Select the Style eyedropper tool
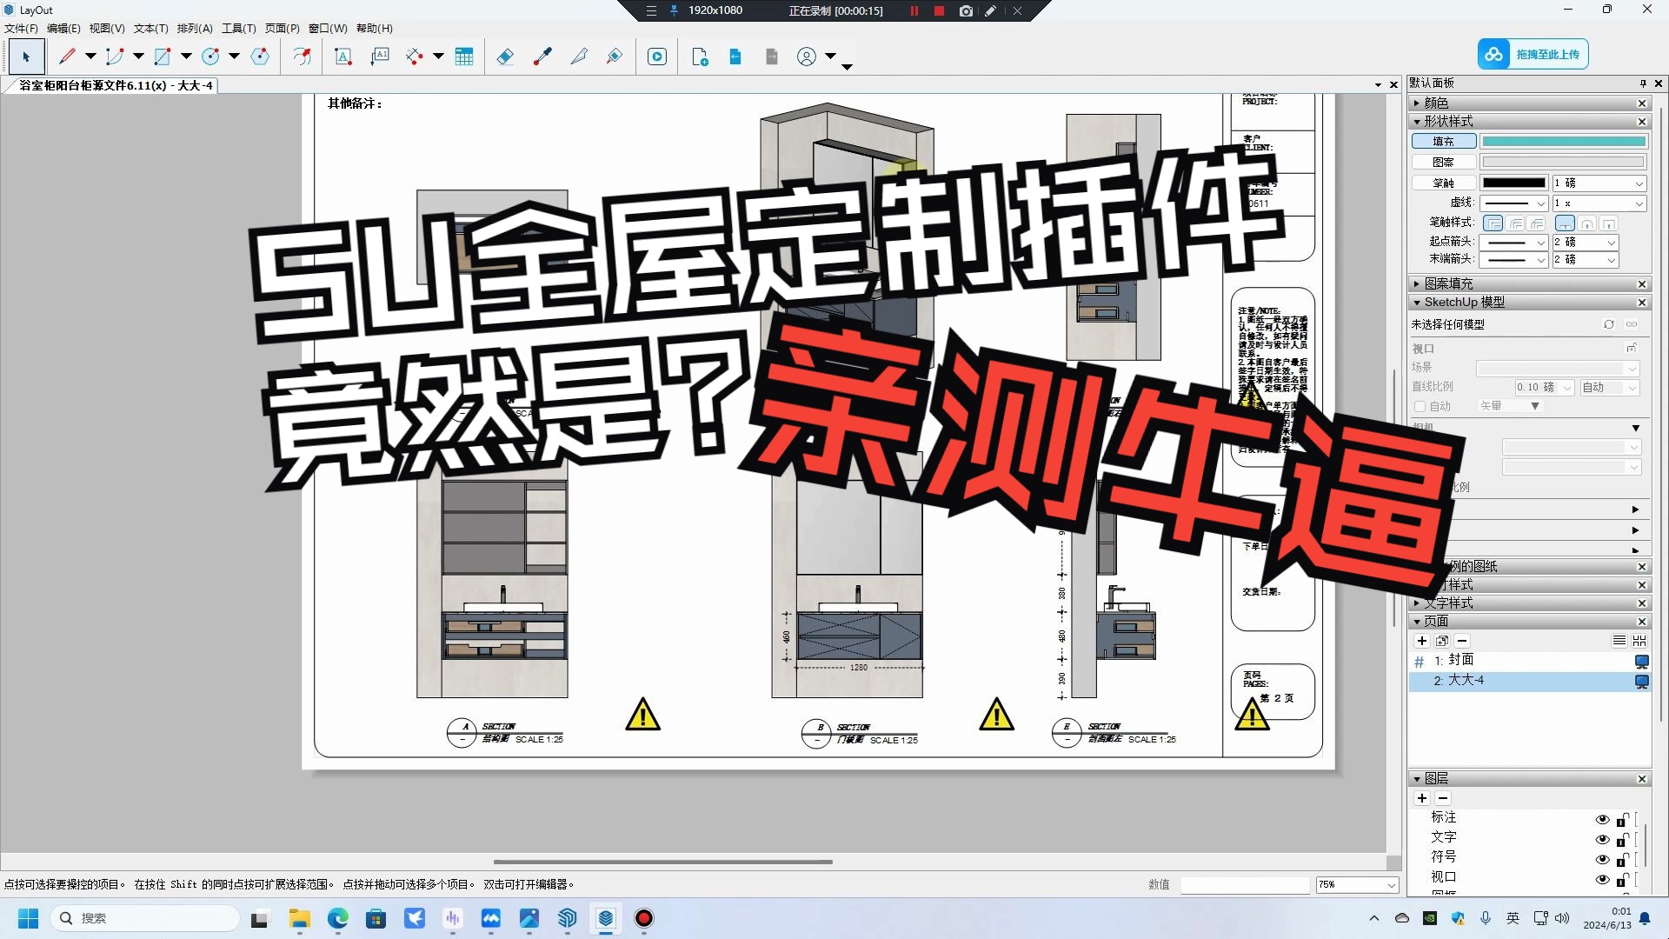The image size is (1669, 939). [542, 57]
